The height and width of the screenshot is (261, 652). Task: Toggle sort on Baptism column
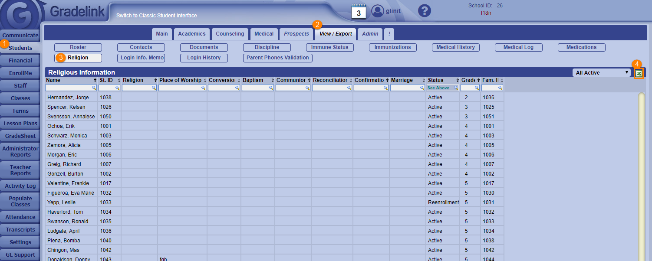point(272,80)
